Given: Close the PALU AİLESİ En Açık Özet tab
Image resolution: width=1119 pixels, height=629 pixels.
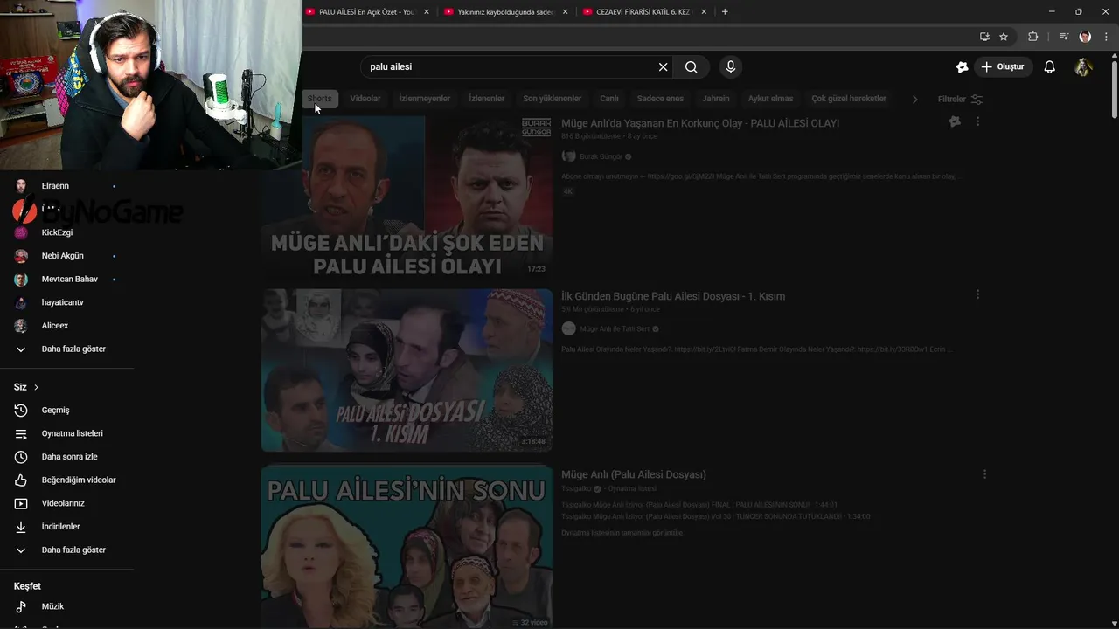Looking at the screenshot, I should tap(427, 12).
